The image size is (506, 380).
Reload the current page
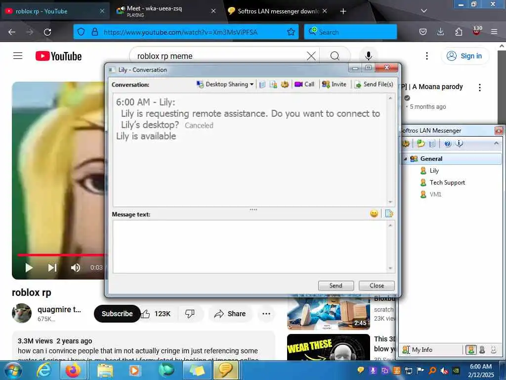tap(47, 32)
